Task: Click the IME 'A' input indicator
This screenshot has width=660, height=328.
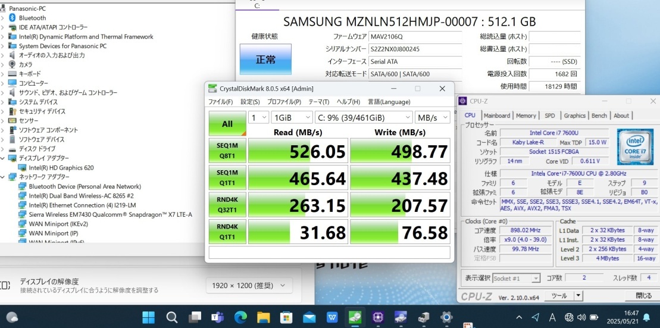Action: point(553,317)
